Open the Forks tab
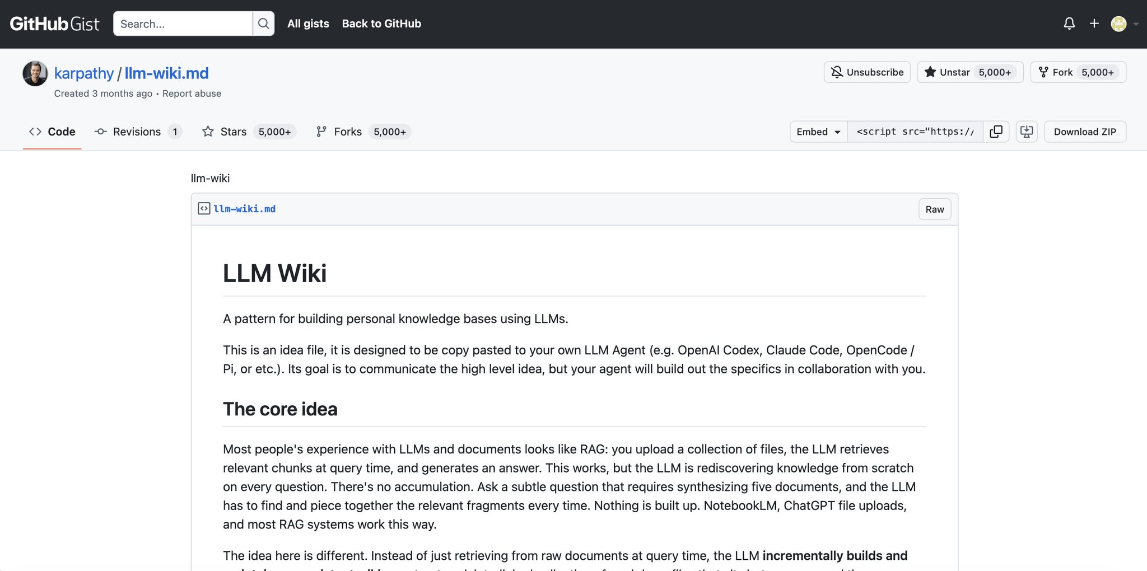Image resolution: width=1147 pixels, height=571 pixels. pos(363,132)
